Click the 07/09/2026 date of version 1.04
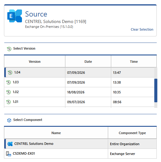 (76, 73)
